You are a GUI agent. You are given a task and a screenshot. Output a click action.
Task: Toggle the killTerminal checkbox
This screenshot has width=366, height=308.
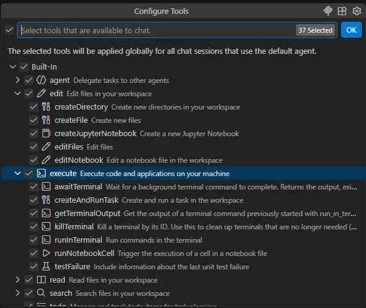click(34, 227)
